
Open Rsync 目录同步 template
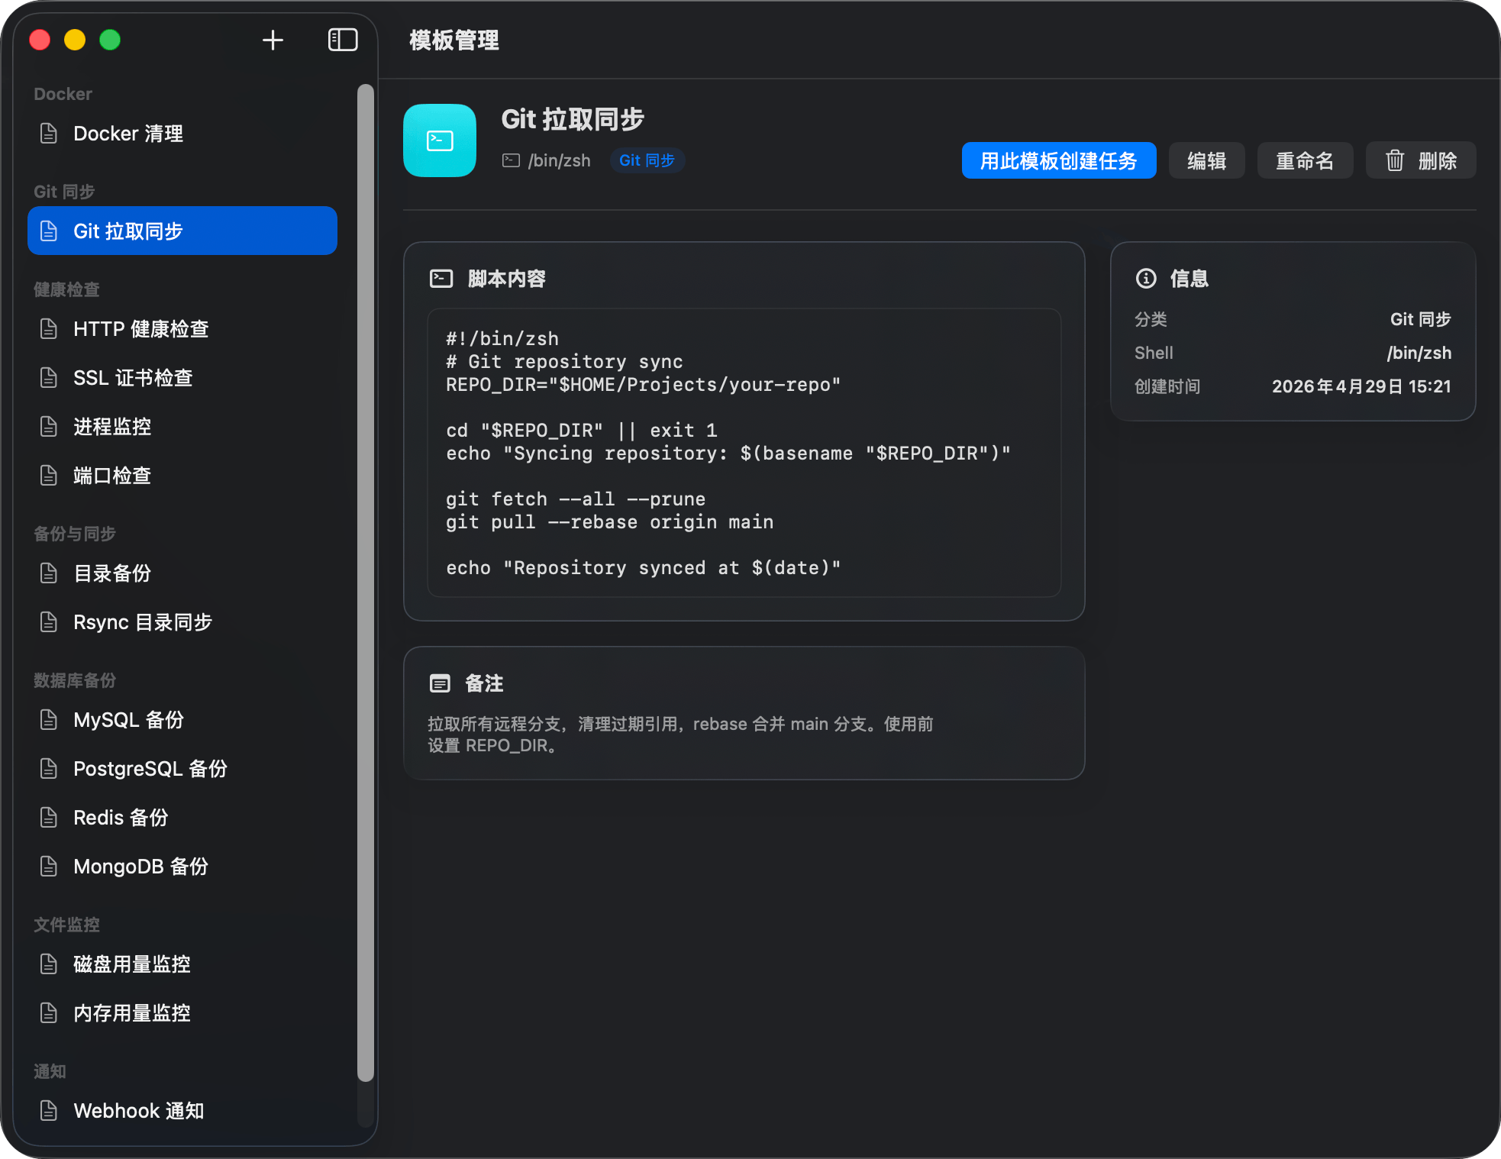click(182, 622)
